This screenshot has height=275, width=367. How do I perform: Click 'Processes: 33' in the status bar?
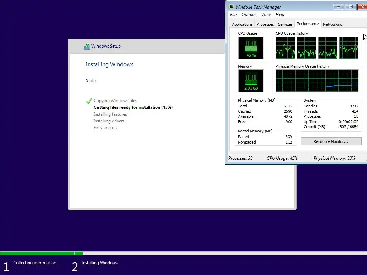pos(240,158)
